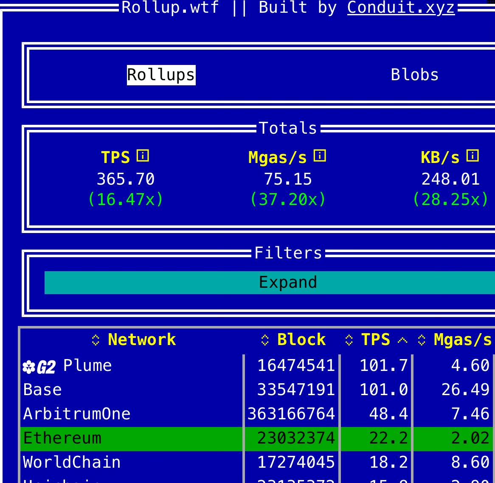Viewport: 495px width, 483px height.
Task: Visit the Conduit.xyz link
Action: pyautogui.click(x=401, y=7)
